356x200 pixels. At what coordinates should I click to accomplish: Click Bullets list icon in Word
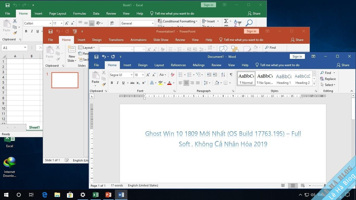[x=180, y=75]
